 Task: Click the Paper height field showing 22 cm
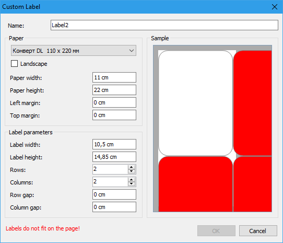(114, 90)
